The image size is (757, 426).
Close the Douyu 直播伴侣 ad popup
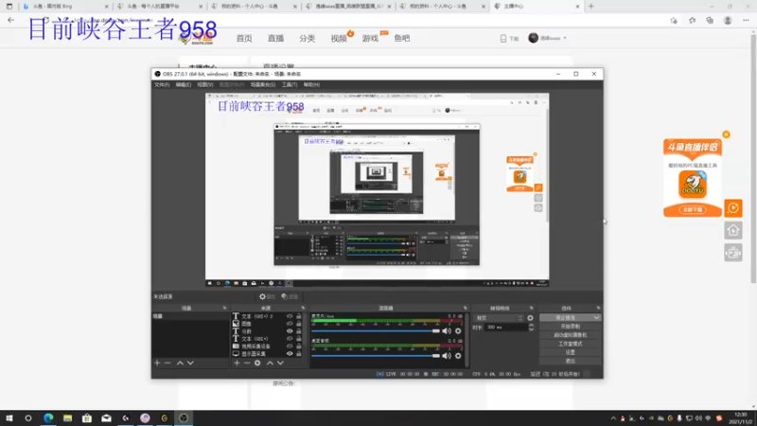[726, 134]
